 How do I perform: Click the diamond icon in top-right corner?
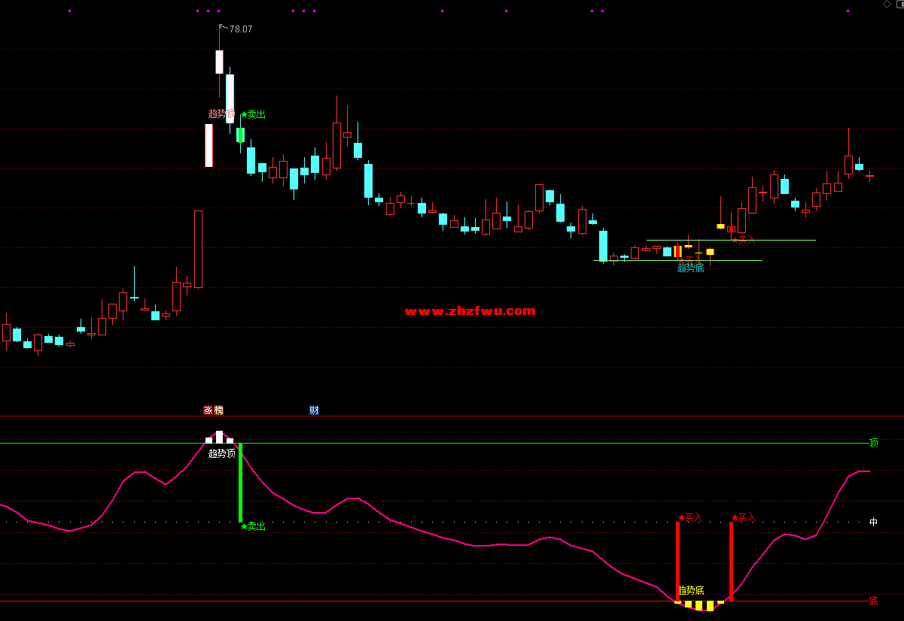pos(887,5)
